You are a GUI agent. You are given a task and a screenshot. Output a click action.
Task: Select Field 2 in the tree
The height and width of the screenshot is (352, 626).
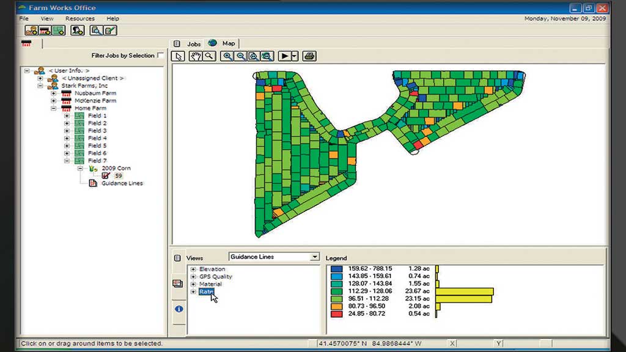tap(97, 123)
